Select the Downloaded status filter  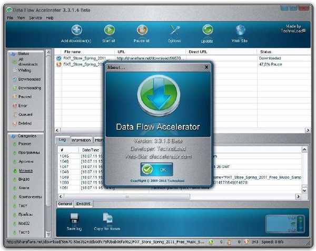[29, 79]
